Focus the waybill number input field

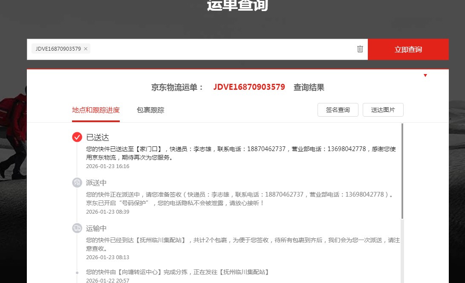(222, 49)
